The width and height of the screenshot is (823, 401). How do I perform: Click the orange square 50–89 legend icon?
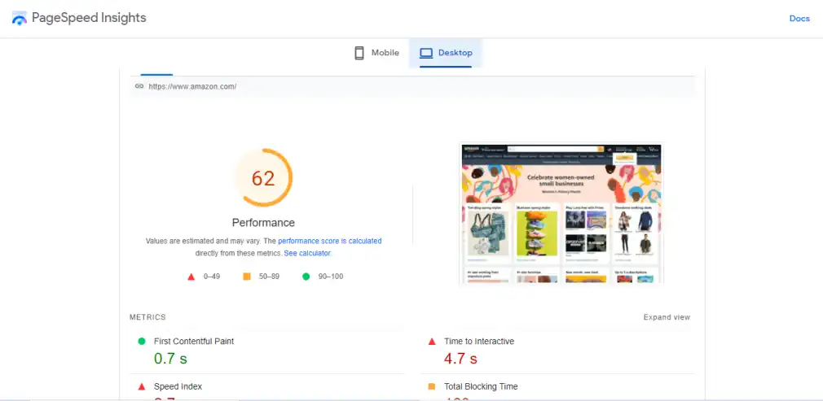pyautogui.click(x=247, y=277)
